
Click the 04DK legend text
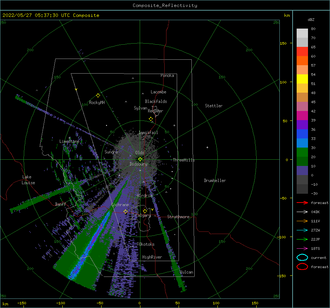click(x=315, y=212)
